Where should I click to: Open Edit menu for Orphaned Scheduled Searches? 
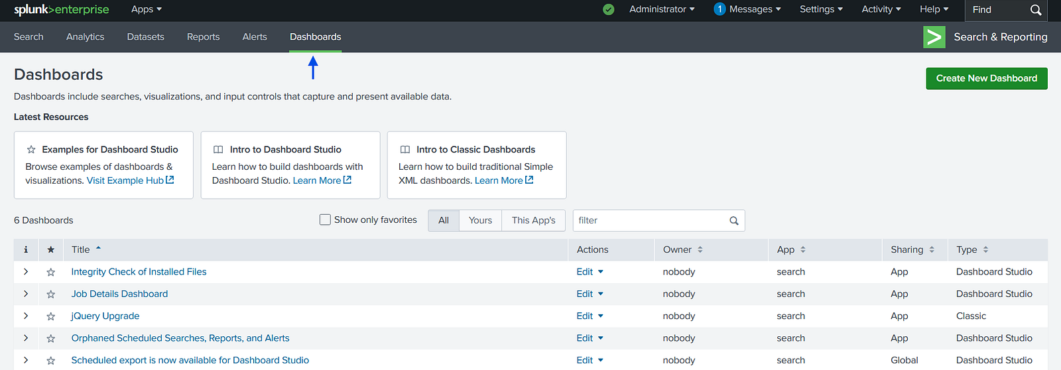click(x=590, y=338)
